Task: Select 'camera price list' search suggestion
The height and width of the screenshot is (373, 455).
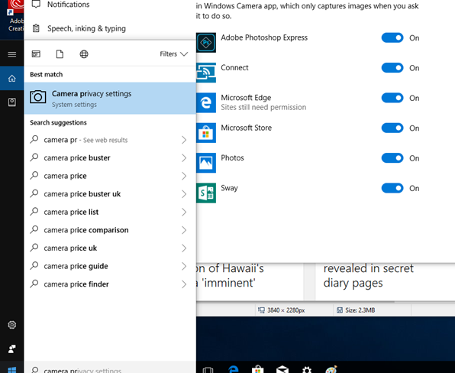Action: 71,212
